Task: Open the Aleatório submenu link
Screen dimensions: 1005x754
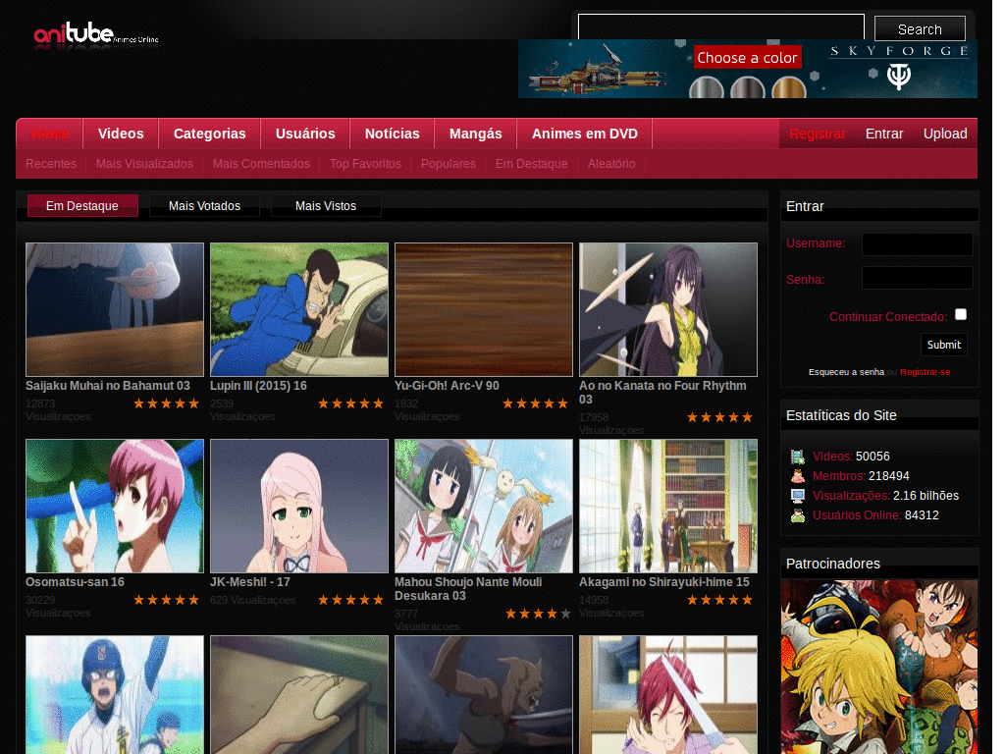Action: (x=611, y=164)
